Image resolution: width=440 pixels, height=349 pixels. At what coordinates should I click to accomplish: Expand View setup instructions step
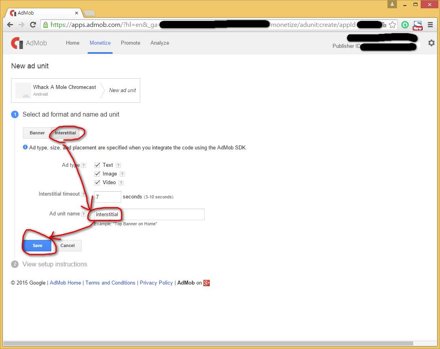coord(55,264)
